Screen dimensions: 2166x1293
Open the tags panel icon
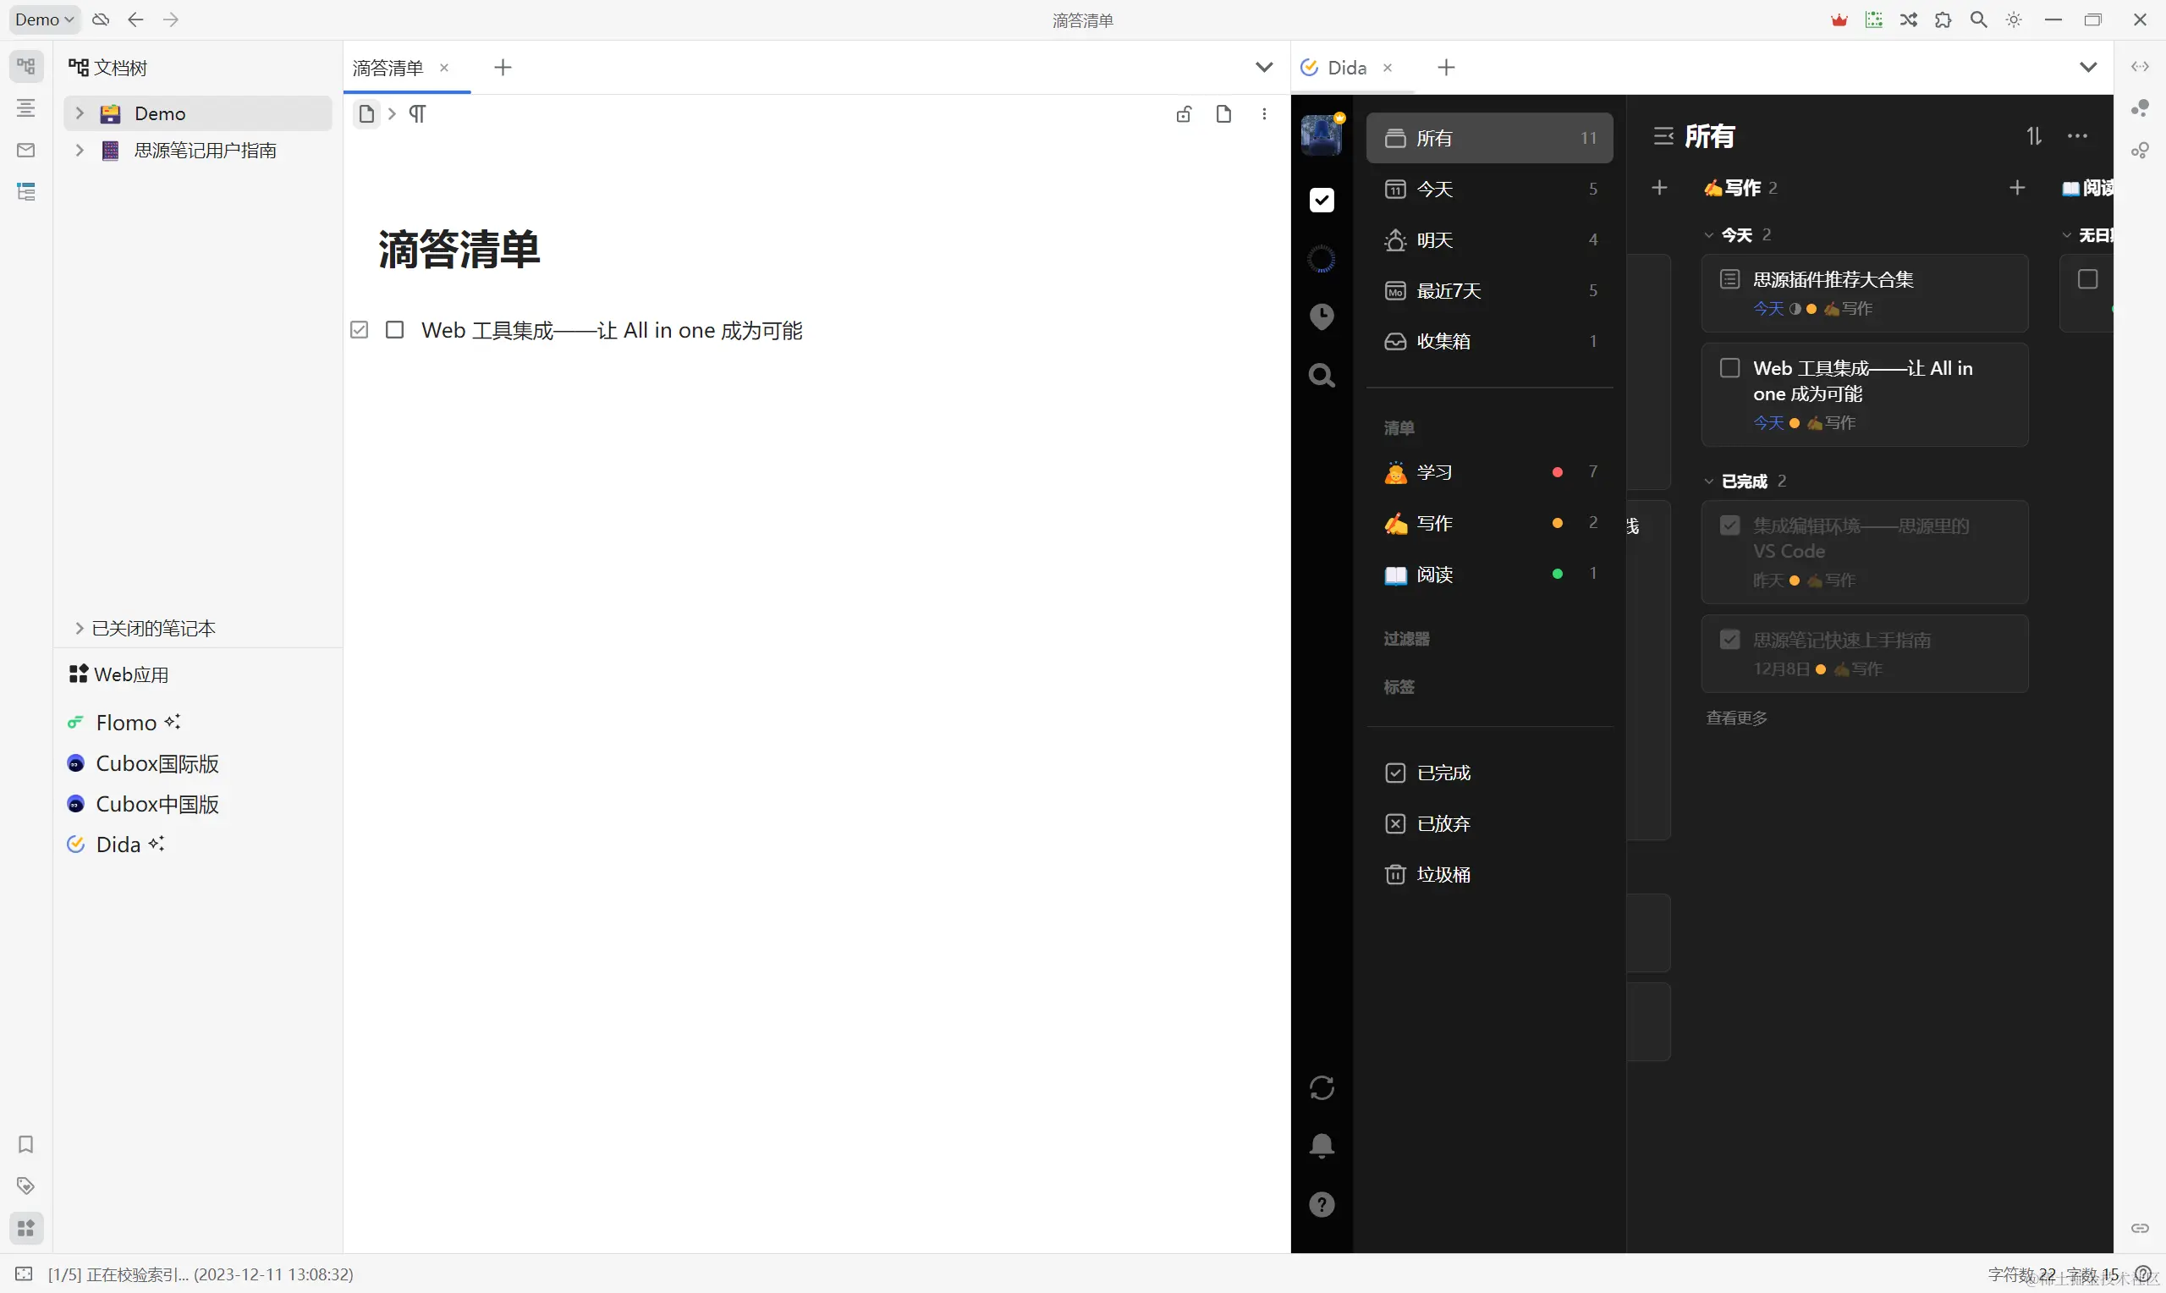(x=25, y=1186)
